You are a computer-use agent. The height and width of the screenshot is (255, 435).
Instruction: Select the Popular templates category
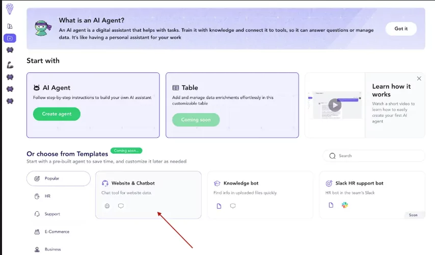(x=59, y=178)
